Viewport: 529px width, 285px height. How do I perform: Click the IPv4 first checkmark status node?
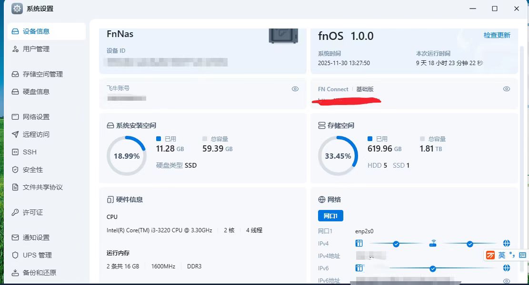(x=396, y=244)
